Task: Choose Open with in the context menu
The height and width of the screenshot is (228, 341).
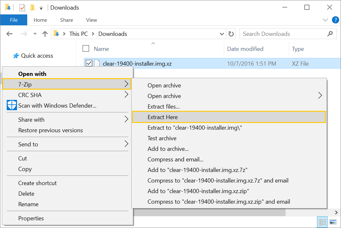Action: pos(68,74)
